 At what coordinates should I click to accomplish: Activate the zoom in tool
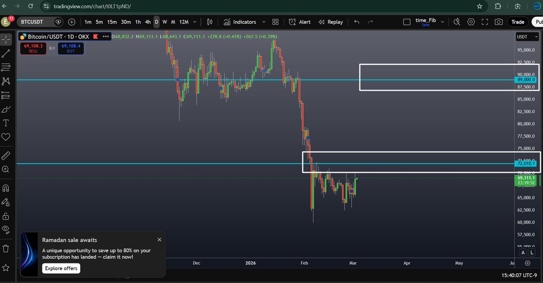click(x=6, y=169)
